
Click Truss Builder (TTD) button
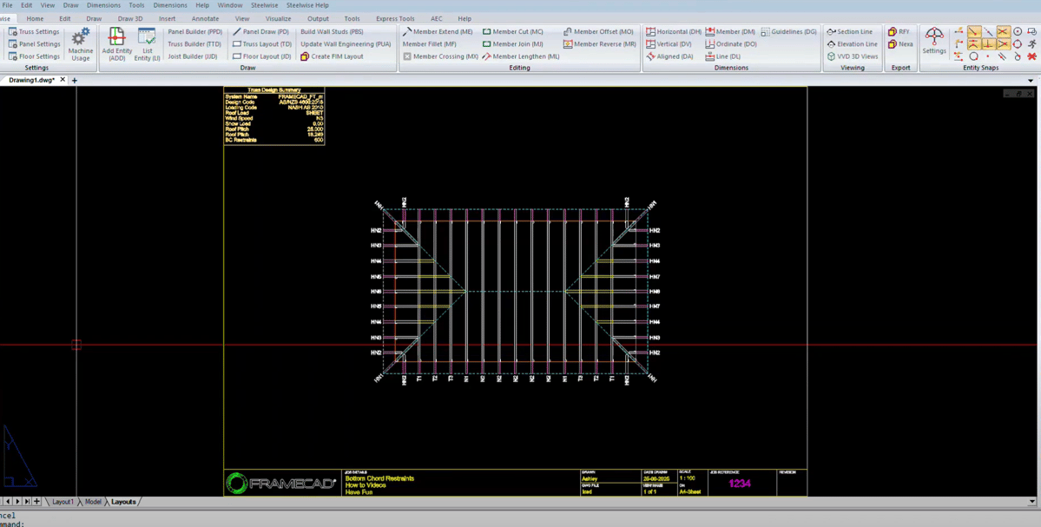[x=194, y=43]
